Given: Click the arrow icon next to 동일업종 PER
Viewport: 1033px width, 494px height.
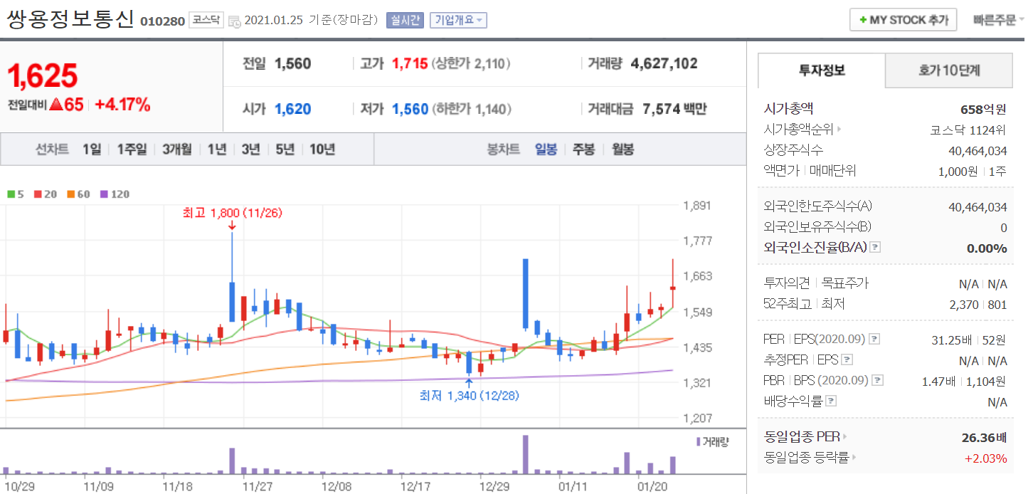Looking at the screenshot, I should point(845,436).
